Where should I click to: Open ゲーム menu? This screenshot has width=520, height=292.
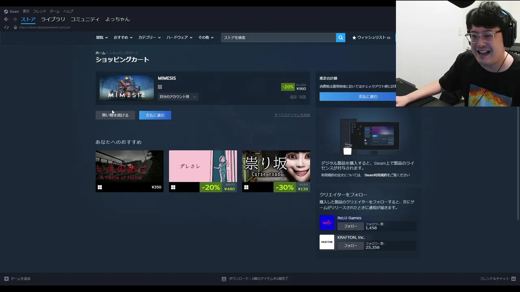click(x=54, y=11)
